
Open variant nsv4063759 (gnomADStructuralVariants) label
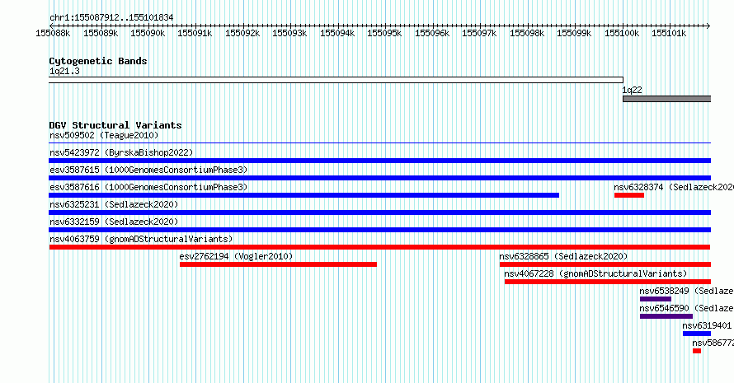(x=141, y=239)
